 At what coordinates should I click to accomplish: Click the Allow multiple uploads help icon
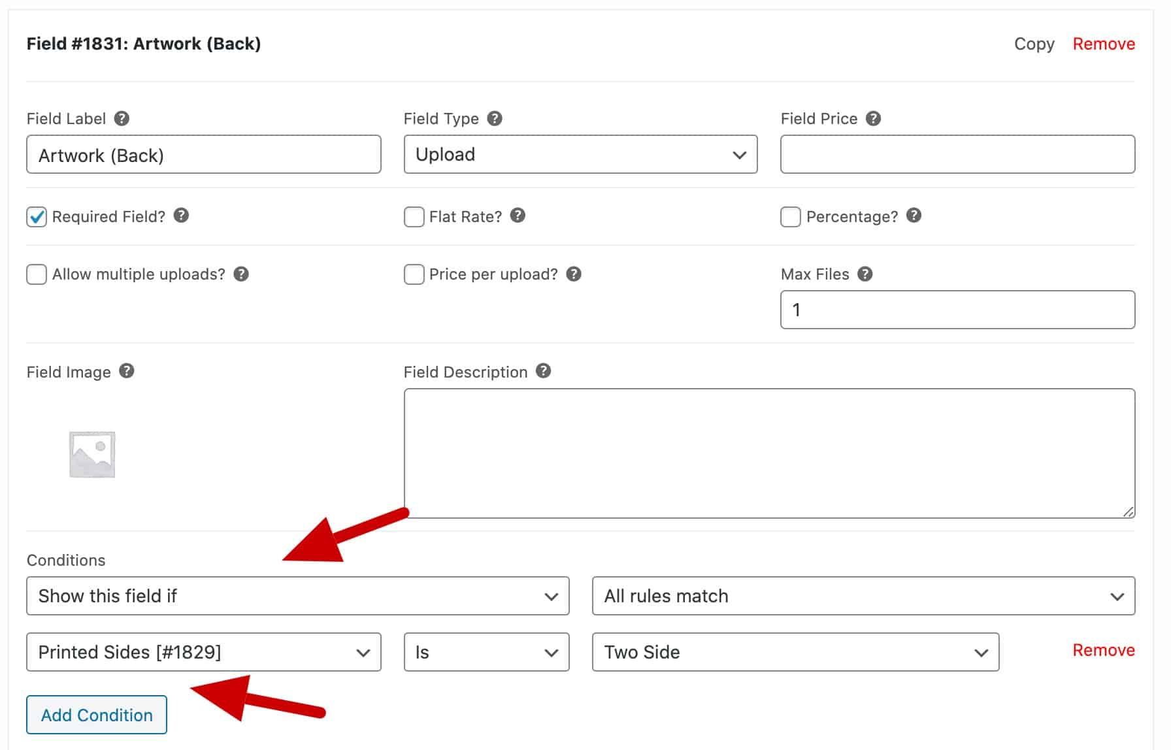tap(241, 274)
